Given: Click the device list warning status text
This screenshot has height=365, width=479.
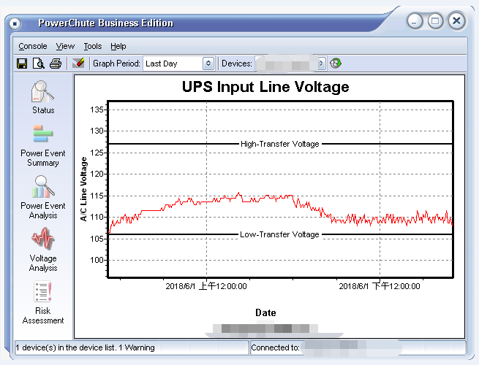Looking at the screenshot, I should pyautogui.click(x=86, y=347).
